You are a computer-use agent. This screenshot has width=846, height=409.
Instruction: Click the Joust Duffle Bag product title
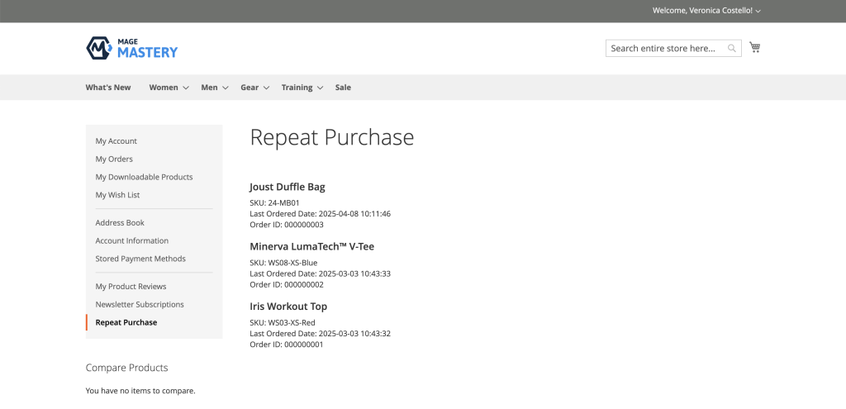point(287,188)
